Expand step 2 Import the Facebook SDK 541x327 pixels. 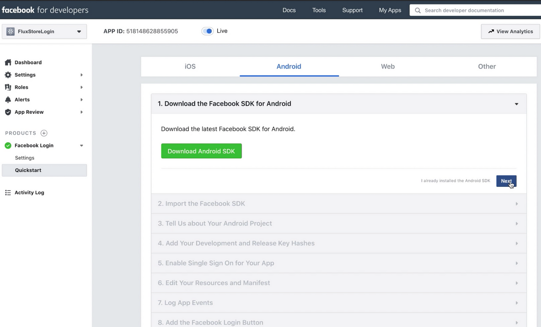click(x=339, y=203)
